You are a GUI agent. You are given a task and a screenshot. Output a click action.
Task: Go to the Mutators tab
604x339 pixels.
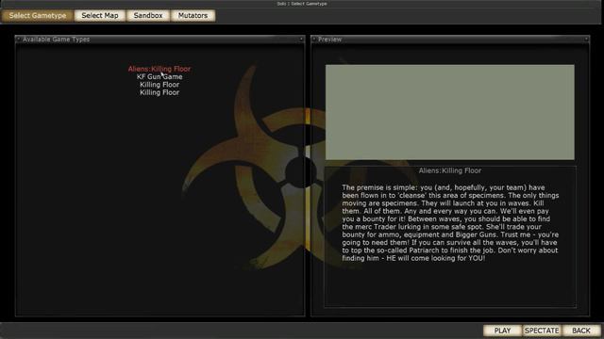193,16
